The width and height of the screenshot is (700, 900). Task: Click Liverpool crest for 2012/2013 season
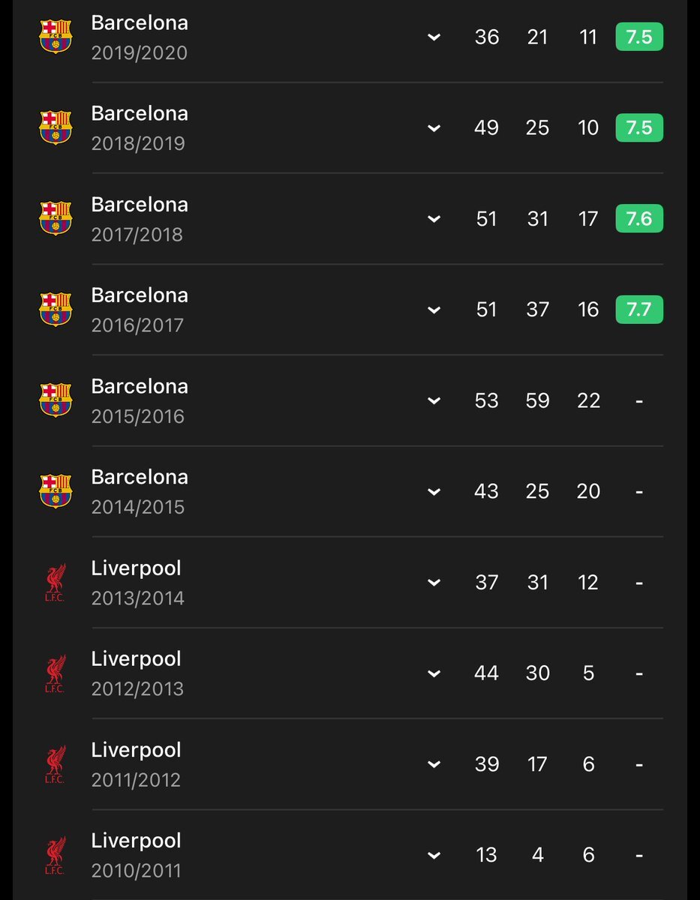56,673
